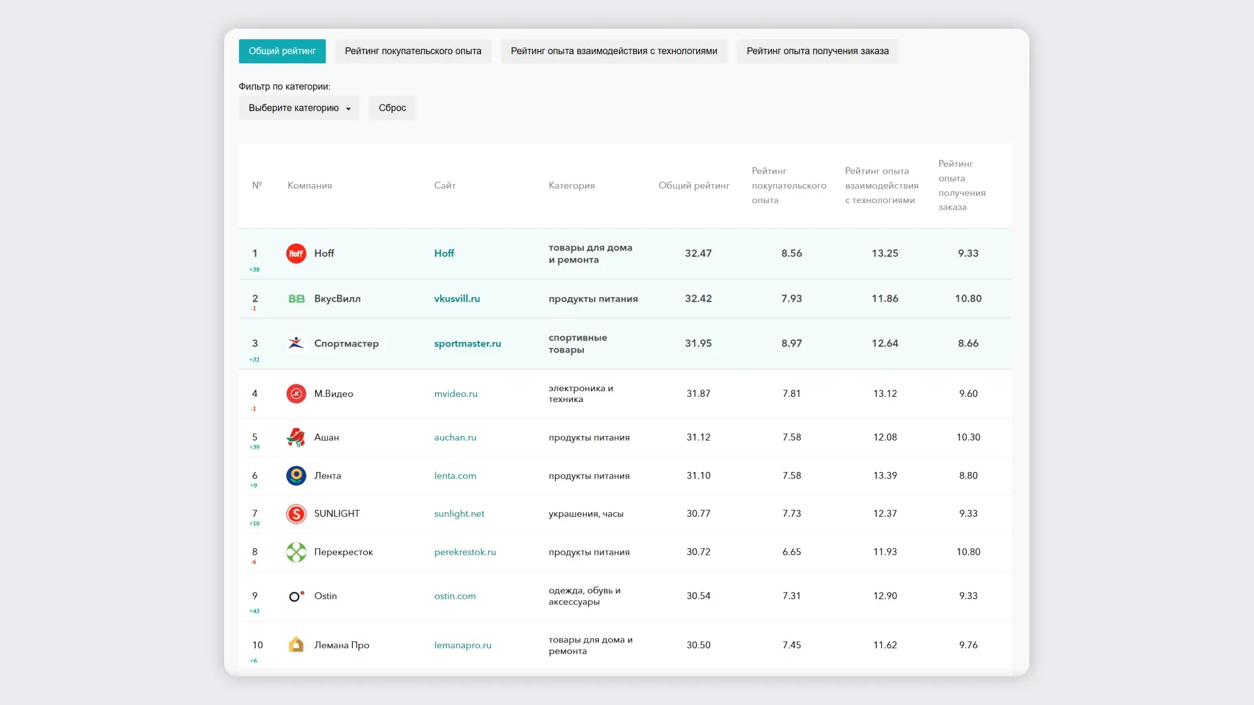
Task: Select the company name Перекресток
Action: coord(344,552)
